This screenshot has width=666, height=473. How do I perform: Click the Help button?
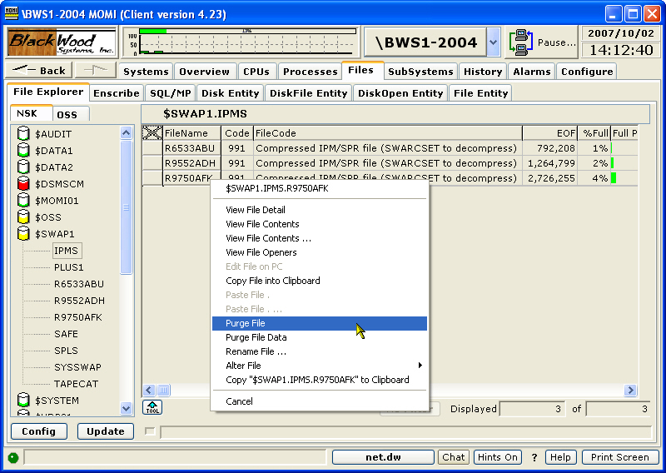pos(560,457)
